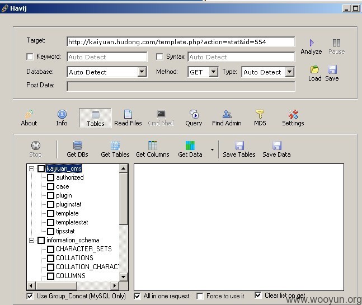The width and height of the screenshot is (362, 305).
Task: Enable the Syntax checkbox
Action: pos(159,57)
